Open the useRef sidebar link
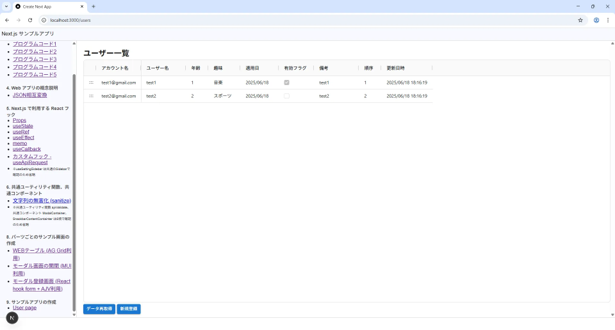This screenshot has width=615, height=330. (x=20, y=132)
